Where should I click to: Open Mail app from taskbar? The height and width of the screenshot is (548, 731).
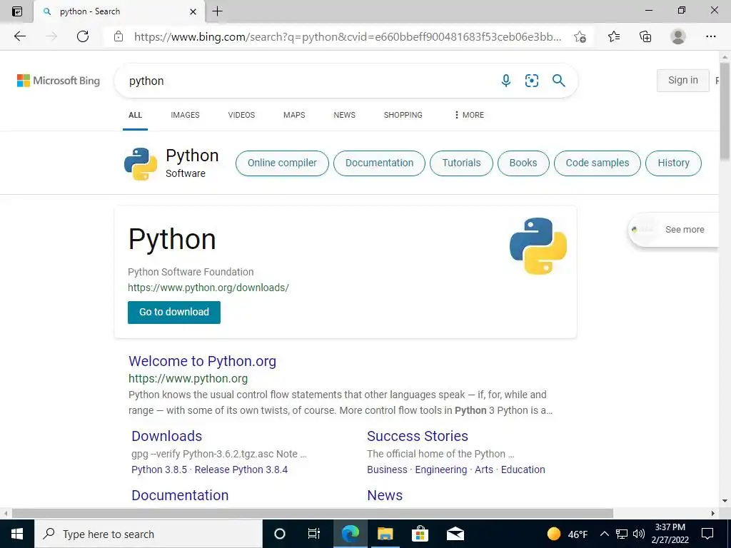click(x=455, y=534)
